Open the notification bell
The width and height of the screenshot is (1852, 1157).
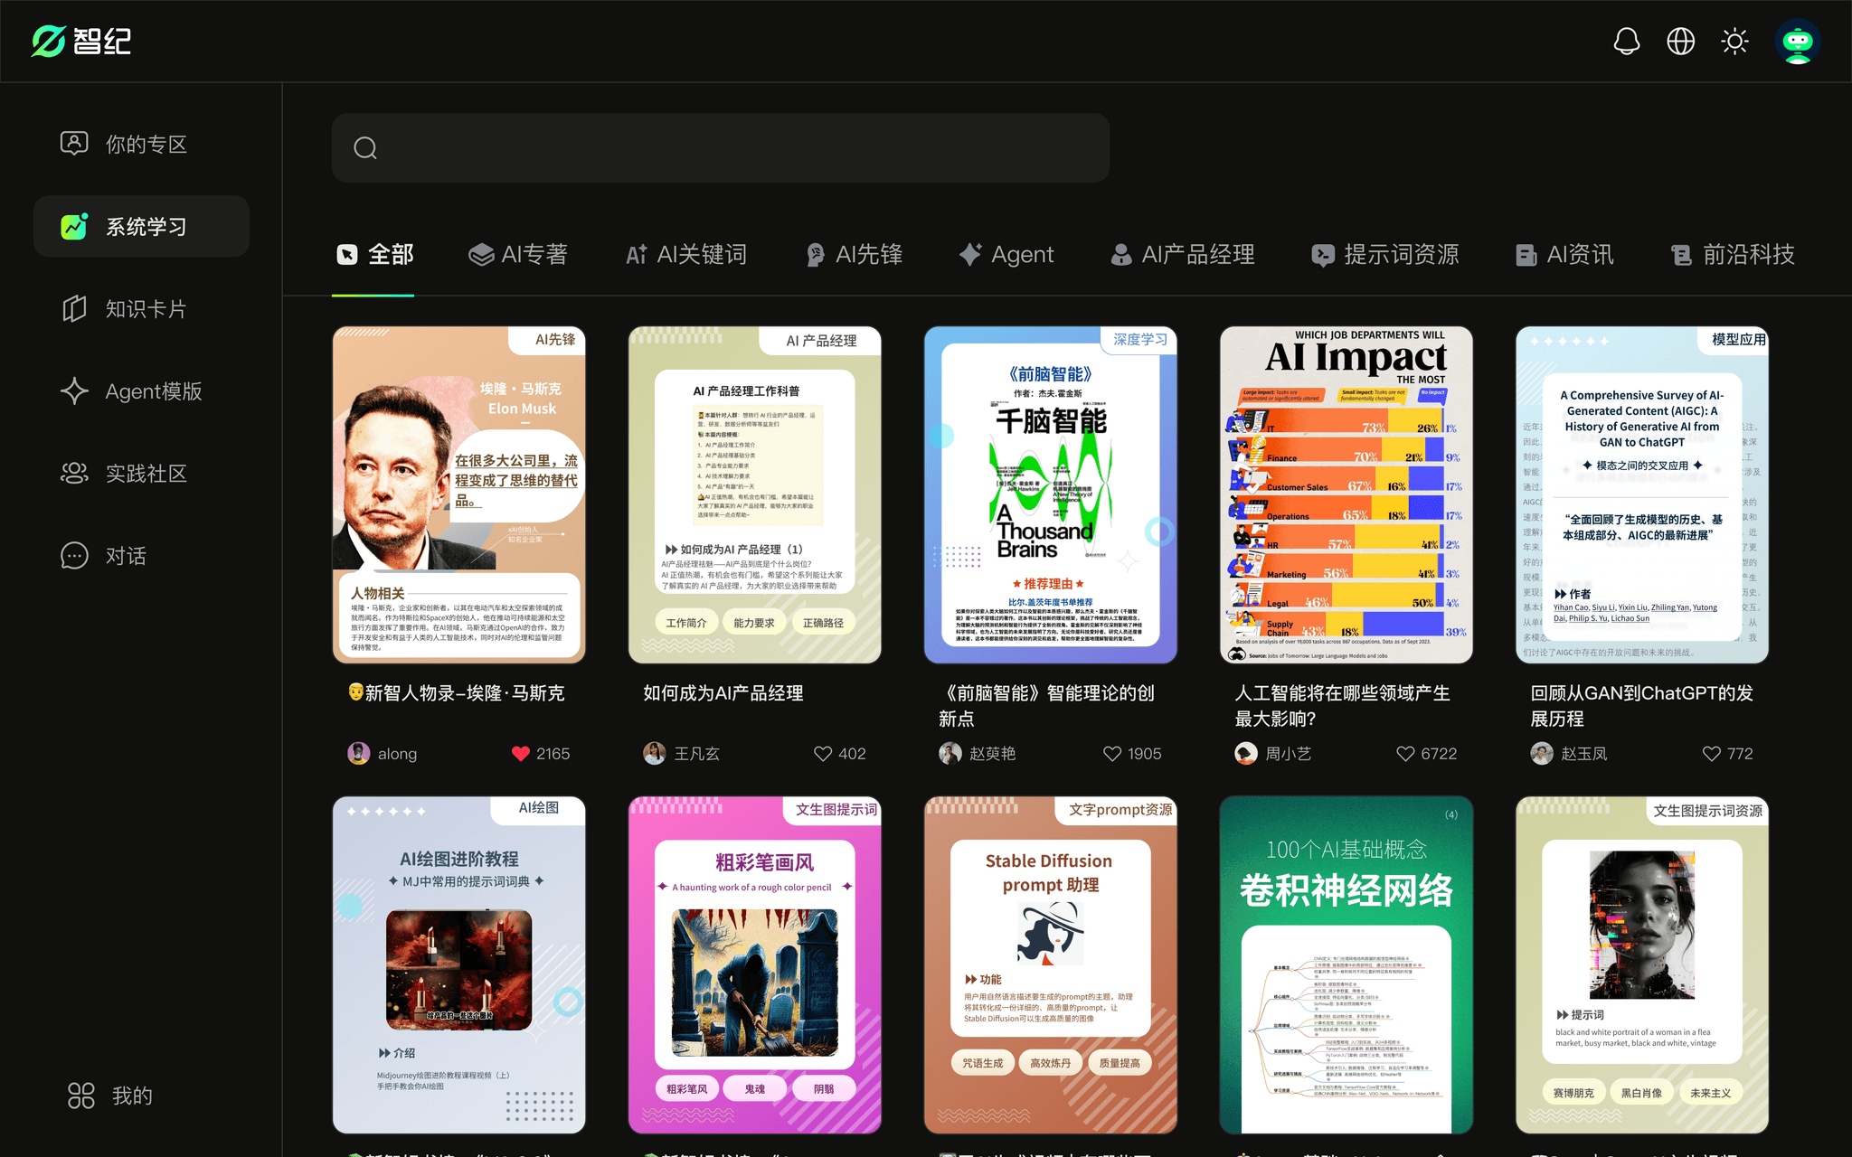(1626, 42)
